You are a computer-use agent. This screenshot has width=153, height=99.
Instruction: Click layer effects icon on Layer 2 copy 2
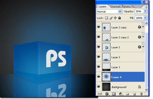139,37
